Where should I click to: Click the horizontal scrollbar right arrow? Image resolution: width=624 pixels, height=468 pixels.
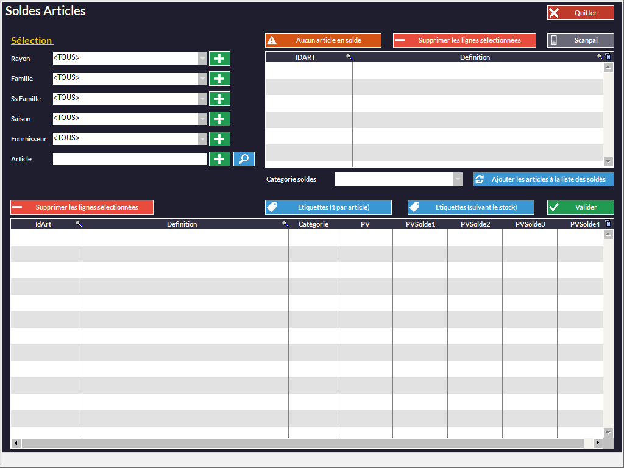598,443
